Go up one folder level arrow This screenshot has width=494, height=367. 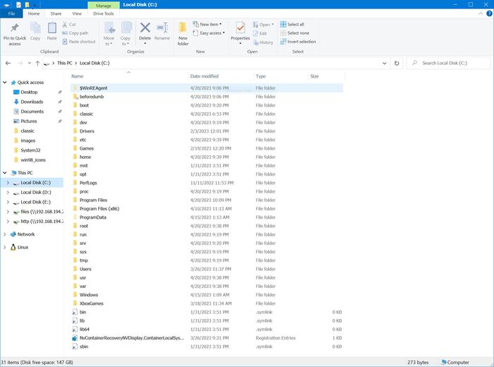tap(37, 63)
